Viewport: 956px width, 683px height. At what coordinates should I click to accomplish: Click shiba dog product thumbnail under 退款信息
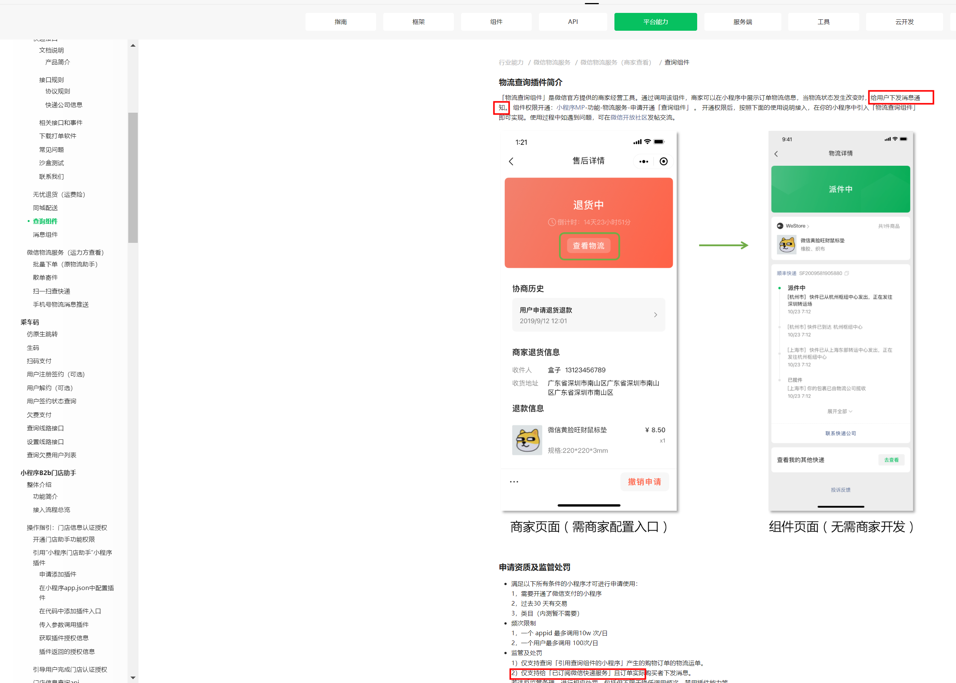[527, 440]
